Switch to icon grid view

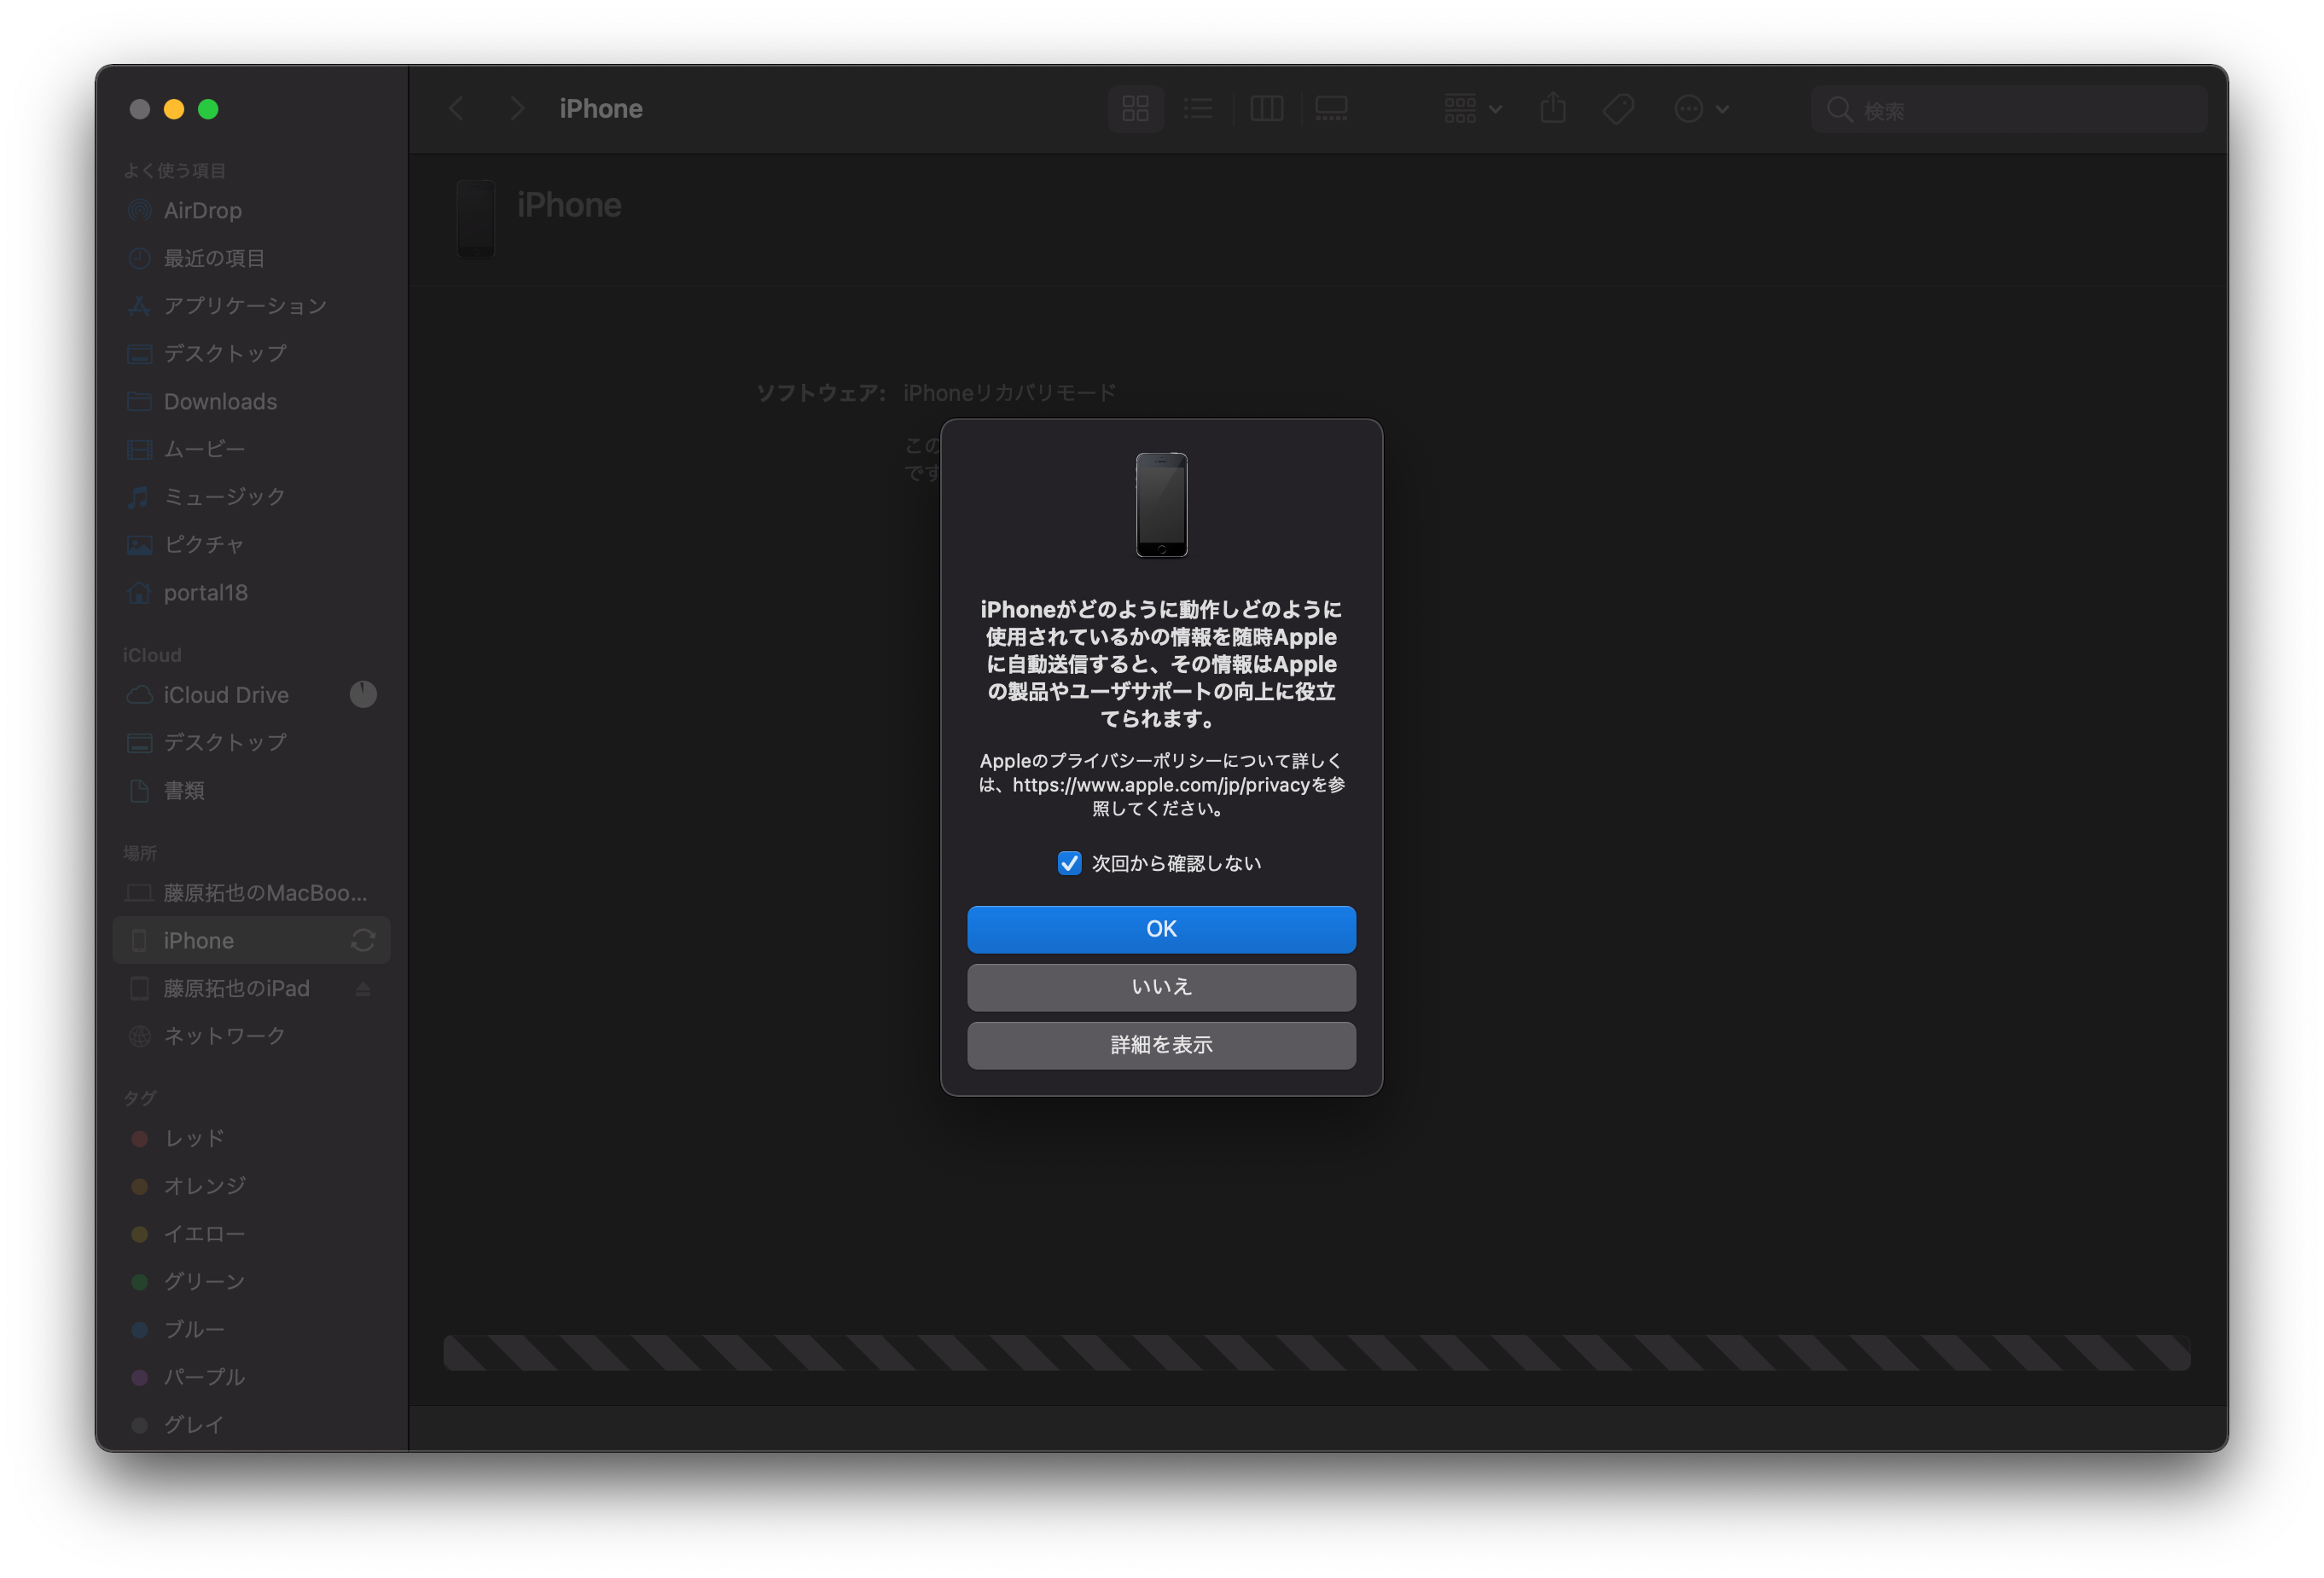click(1135, 109)
